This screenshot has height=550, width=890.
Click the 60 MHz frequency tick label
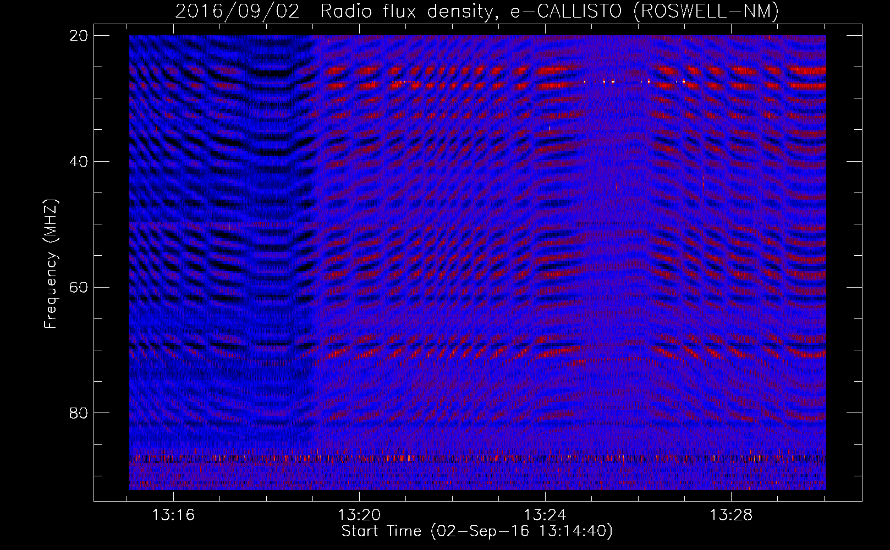(79, 287)
